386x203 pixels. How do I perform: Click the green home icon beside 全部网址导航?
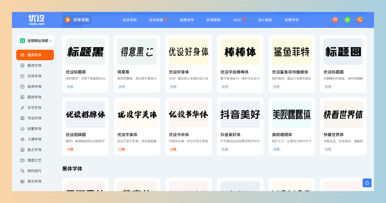(x=23, y=41)
